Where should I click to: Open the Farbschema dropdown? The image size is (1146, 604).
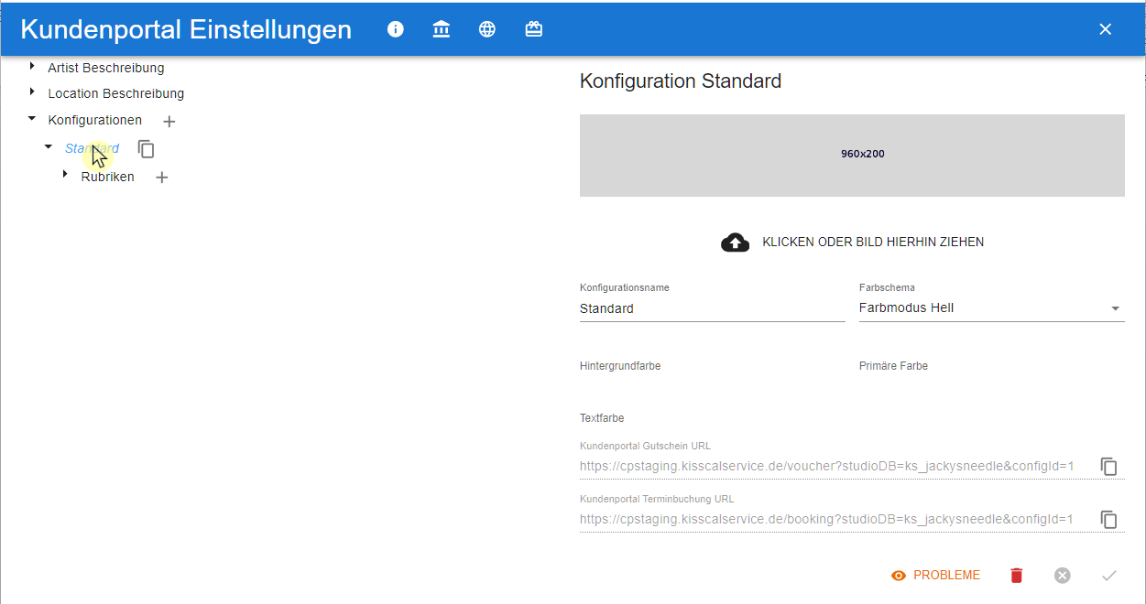(x=992, y=308)
